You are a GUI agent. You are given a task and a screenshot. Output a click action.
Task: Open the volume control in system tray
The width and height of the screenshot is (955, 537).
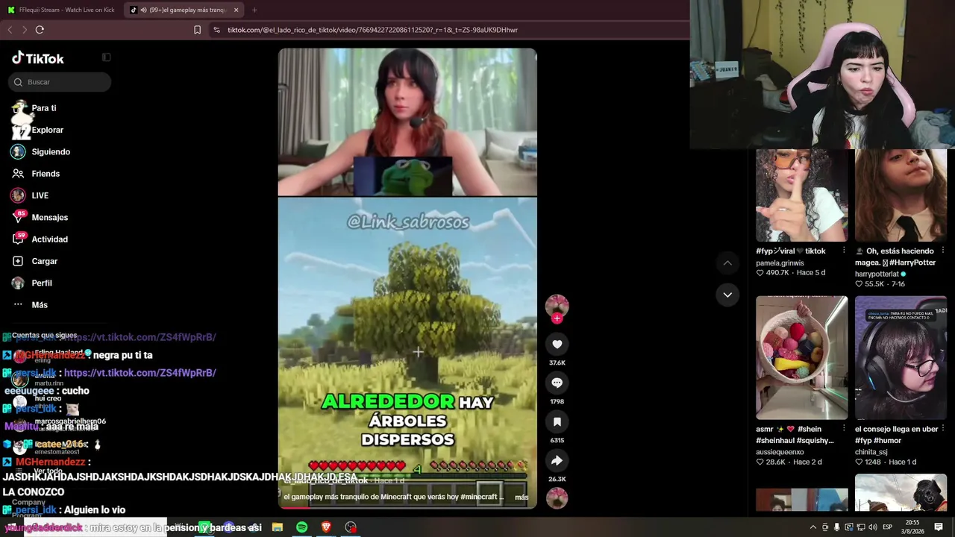click(872, 527)
